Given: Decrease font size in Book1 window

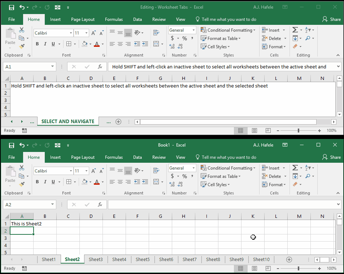Looking at the screenshot, I should tap(101, 171).
